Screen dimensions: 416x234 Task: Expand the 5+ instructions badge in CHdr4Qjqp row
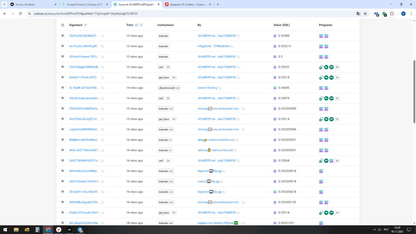pos(168,67)
